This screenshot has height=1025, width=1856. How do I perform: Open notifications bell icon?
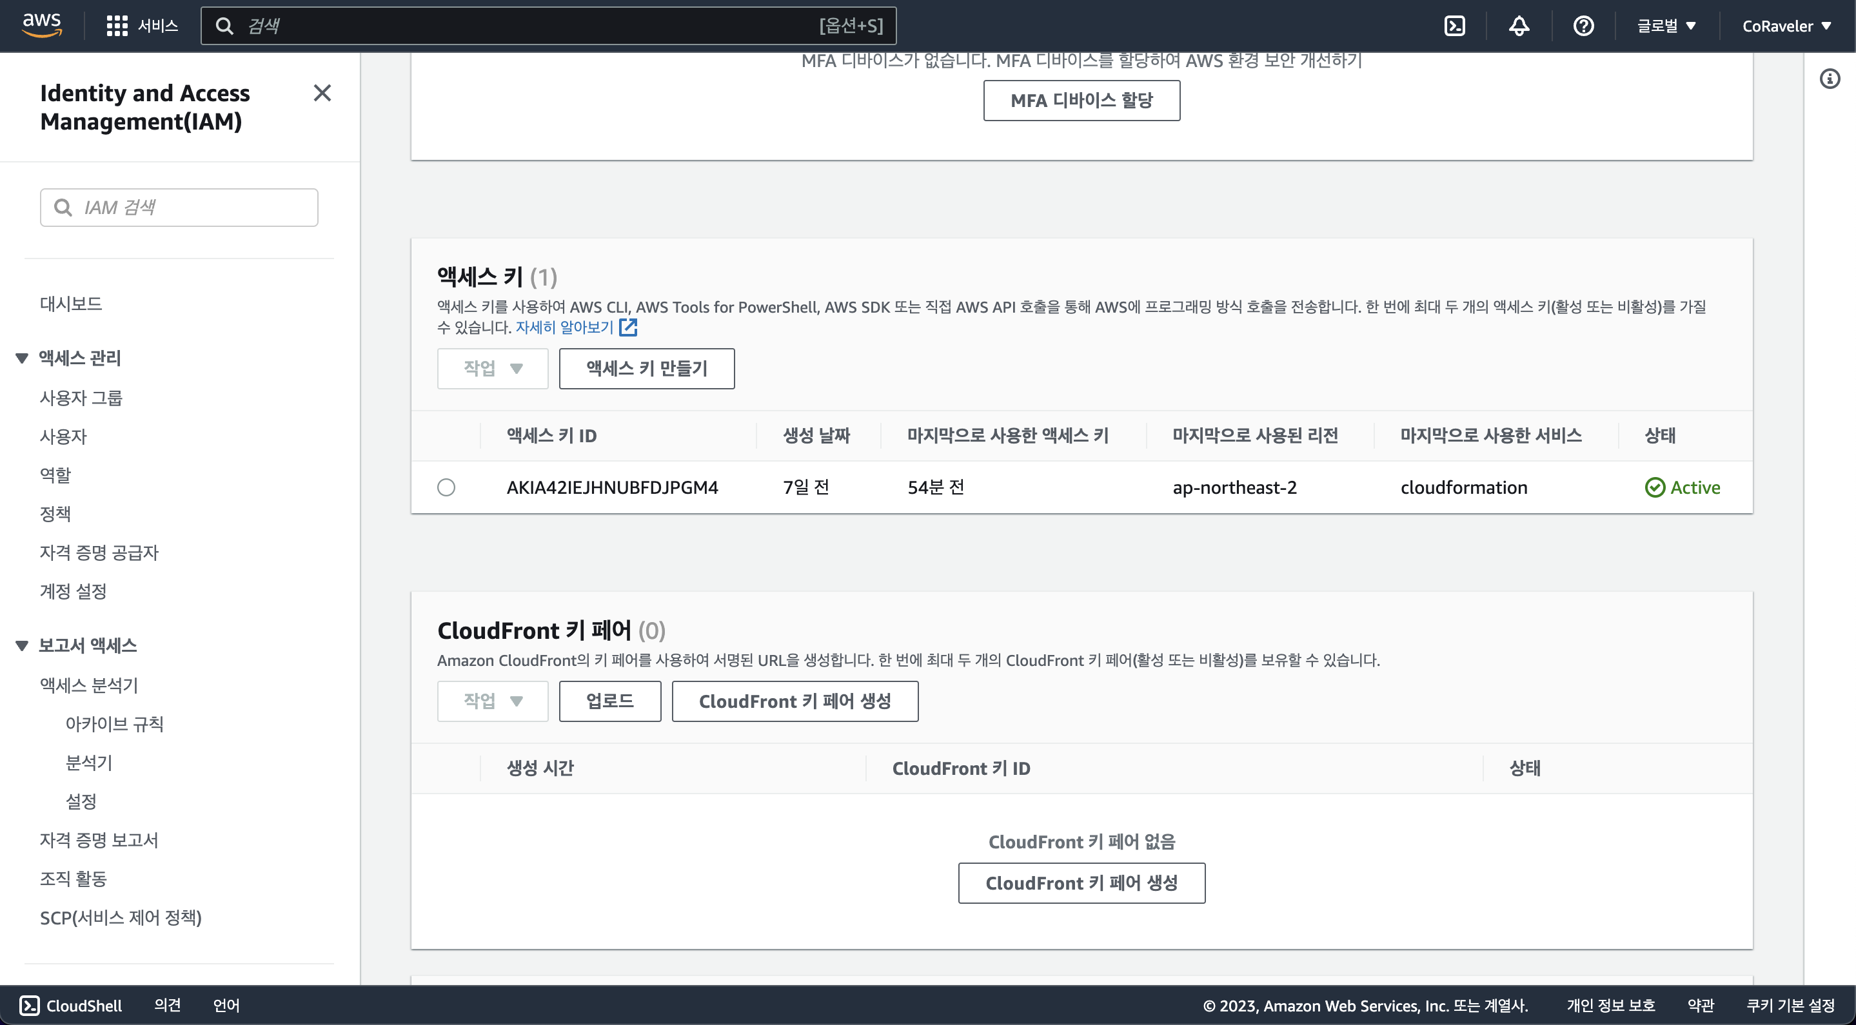click(x=1519, y=26)
